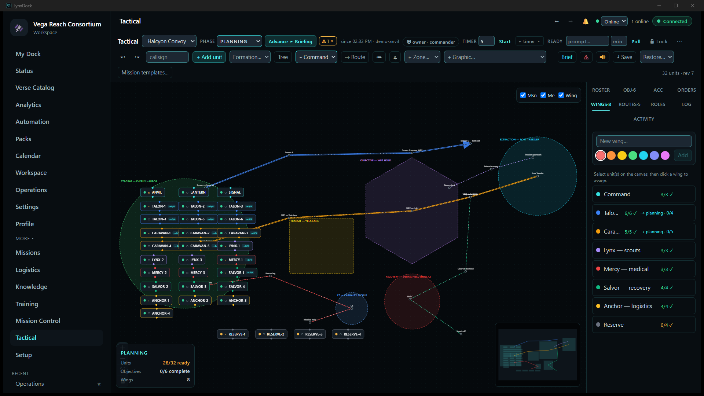704x396 pixels.
Task: Click the Lock padlock button
Action: pyautogui.click(x=659, y=42)
